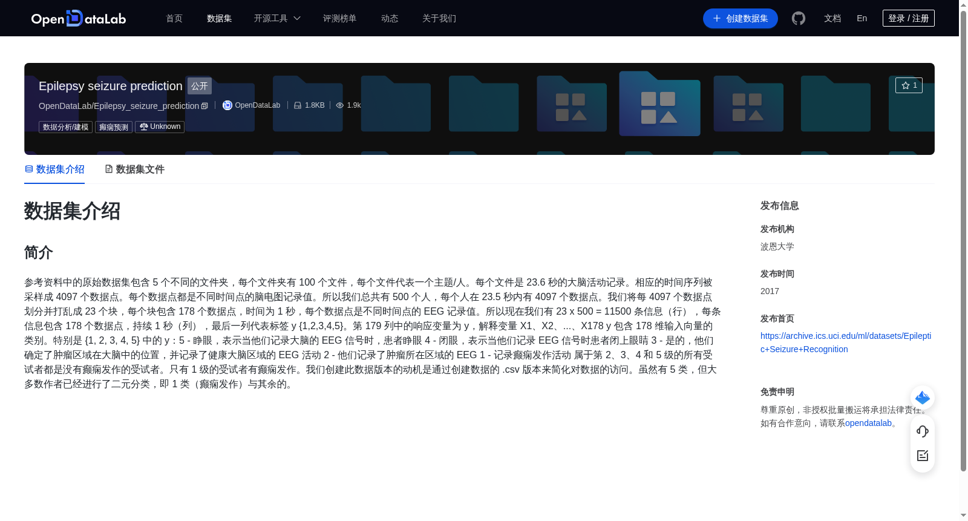Click the 发布信息 sidebar heading
Viewport: 968px width, 521px height.
click(780, 206)
